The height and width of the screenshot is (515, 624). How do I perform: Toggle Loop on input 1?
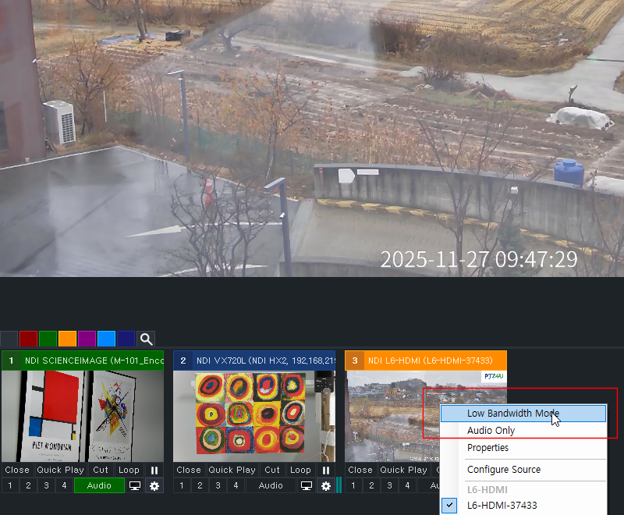(x=129, y=470)
